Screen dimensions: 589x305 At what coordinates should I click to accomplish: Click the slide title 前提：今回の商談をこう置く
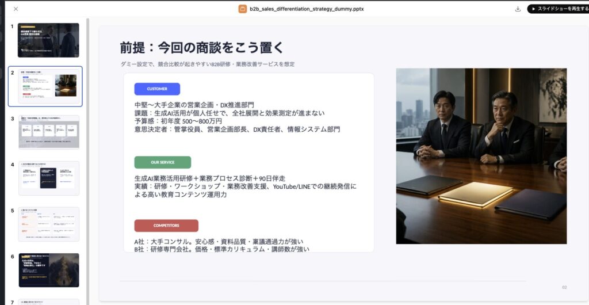(x=202, y=48)
